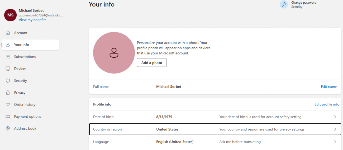Click the Edit name link
This screenshot has width=343, height=150.
[x=329, y=87]
